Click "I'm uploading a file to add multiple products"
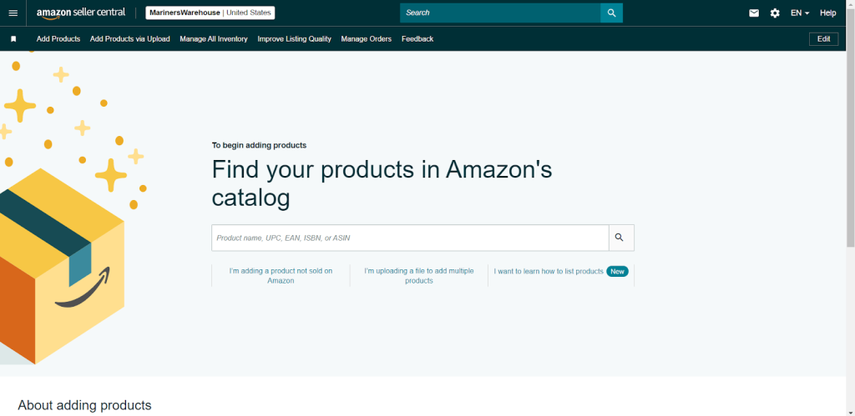The width and height of the screenshot is (855, 416). [x=419, y=275]
